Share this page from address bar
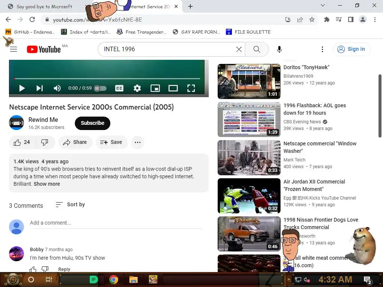The width and height of the screenshot is (383, 287). tap(300, 19)
